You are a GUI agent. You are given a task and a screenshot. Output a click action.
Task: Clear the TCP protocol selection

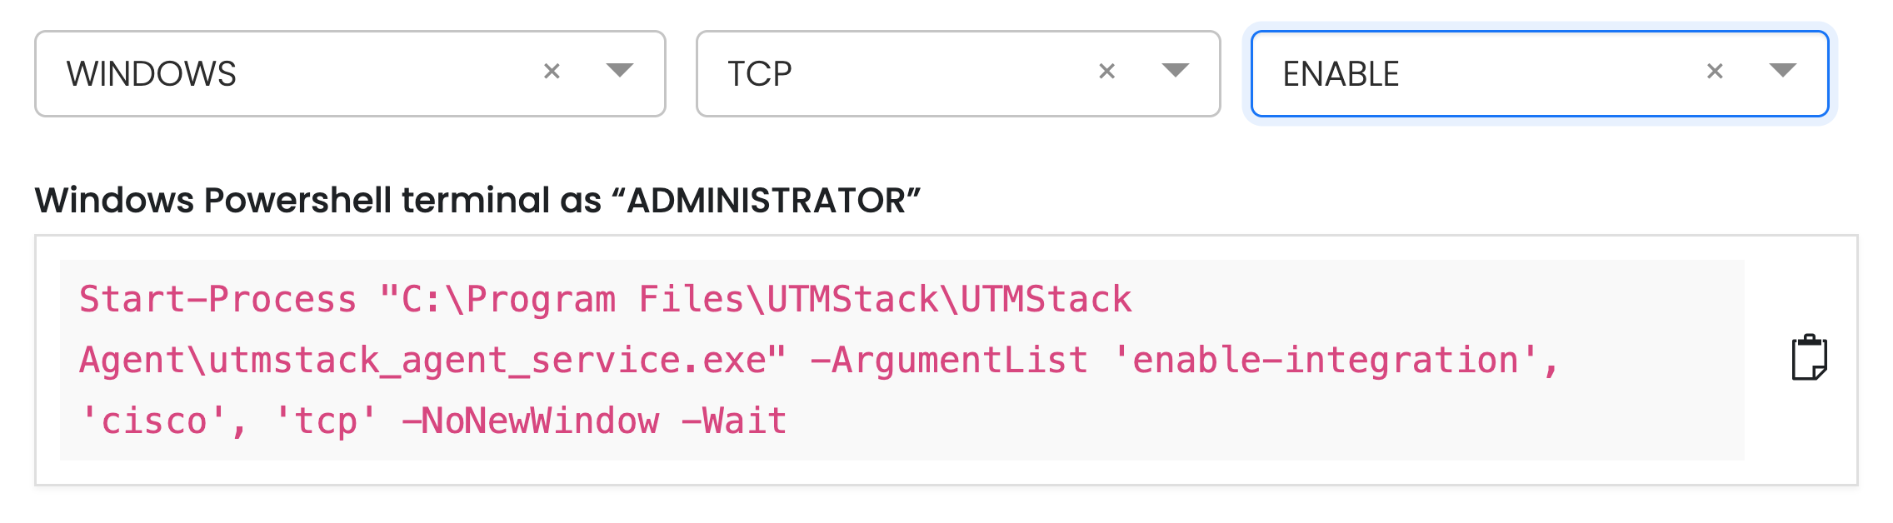pyautogui.click(x=1106, y=72)
